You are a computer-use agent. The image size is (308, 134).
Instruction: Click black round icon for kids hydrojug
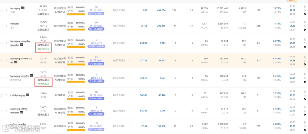pyautogui.click(x=305, y=99)
